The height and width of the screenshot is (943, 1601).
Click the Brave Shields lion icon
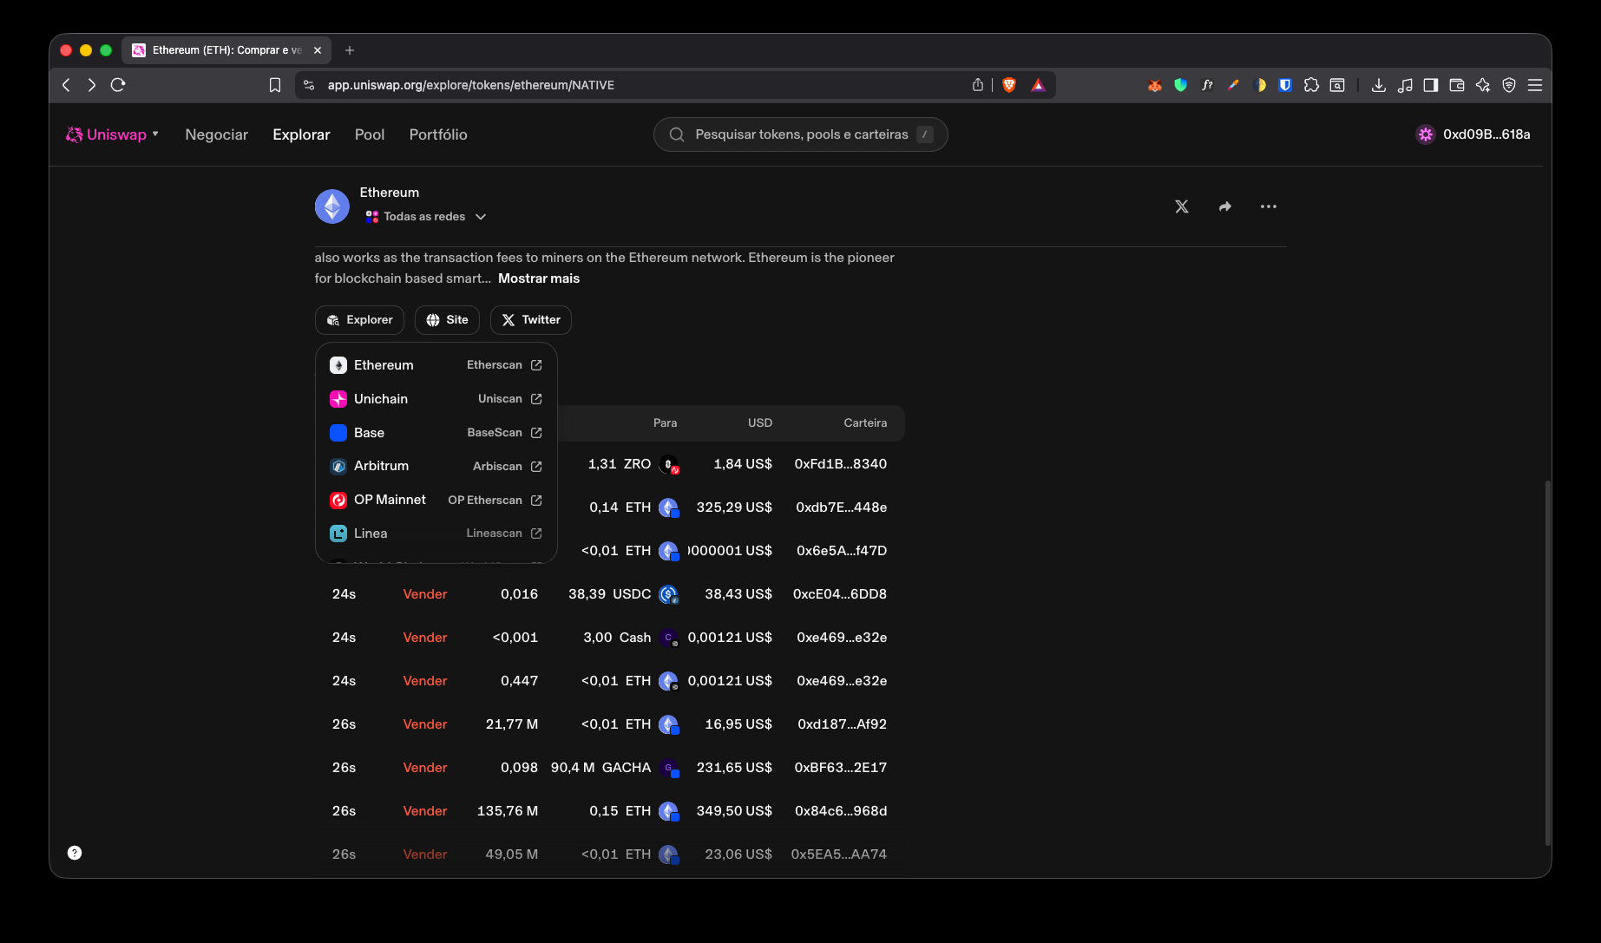1009,85
